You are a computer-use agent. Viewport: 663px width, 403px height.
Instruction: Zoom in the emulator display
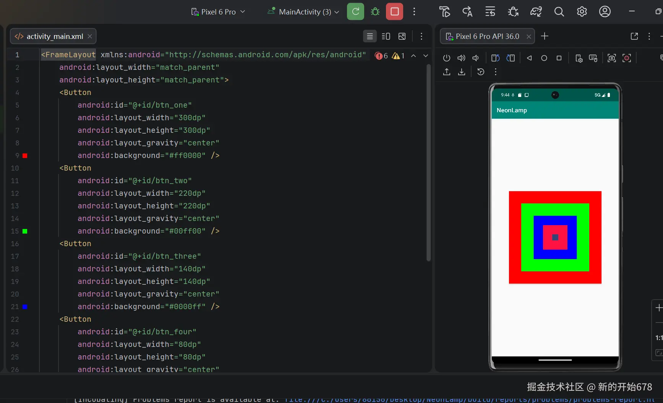tap(659, 308)
